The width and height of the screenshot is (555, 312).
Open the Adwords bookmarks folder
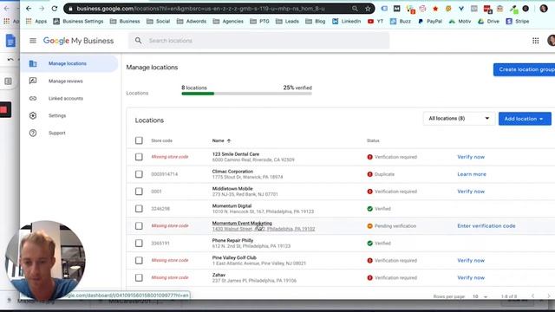click(192, 21)
